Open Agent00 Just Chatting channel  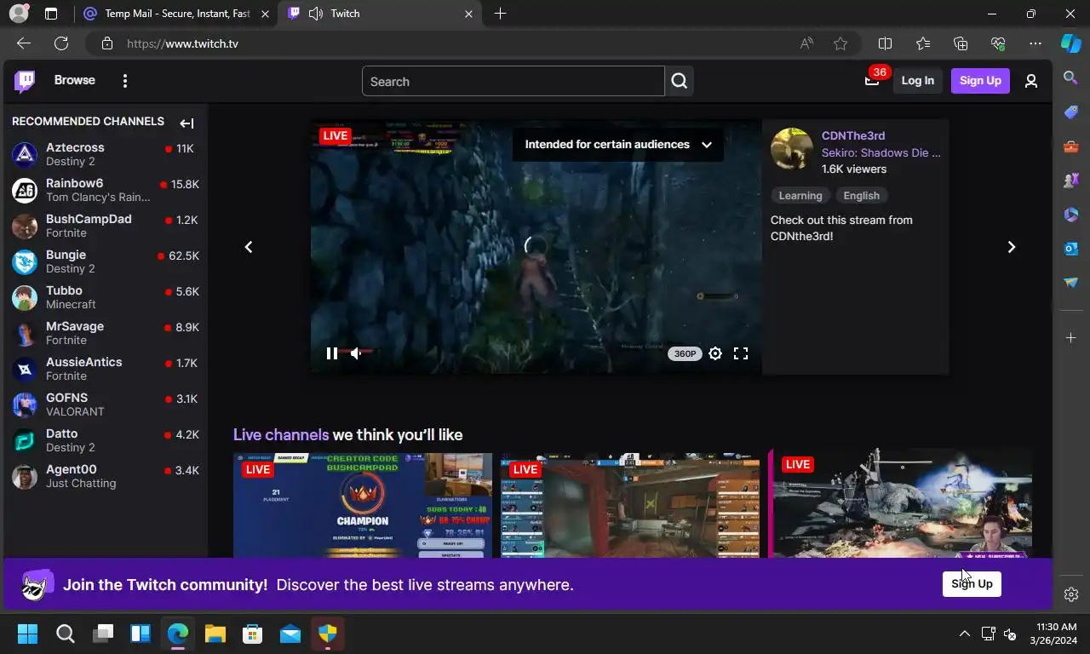tap(105, 476)
